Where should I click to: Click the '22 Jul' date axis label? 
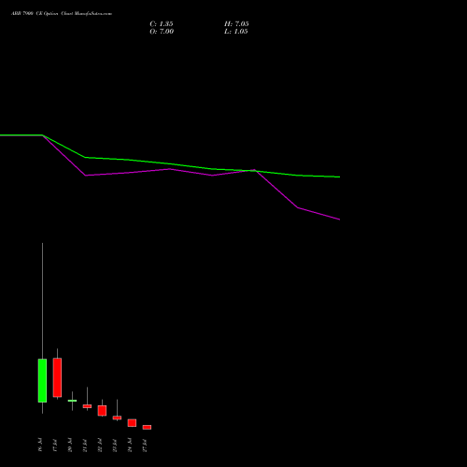tap(100, 445)
